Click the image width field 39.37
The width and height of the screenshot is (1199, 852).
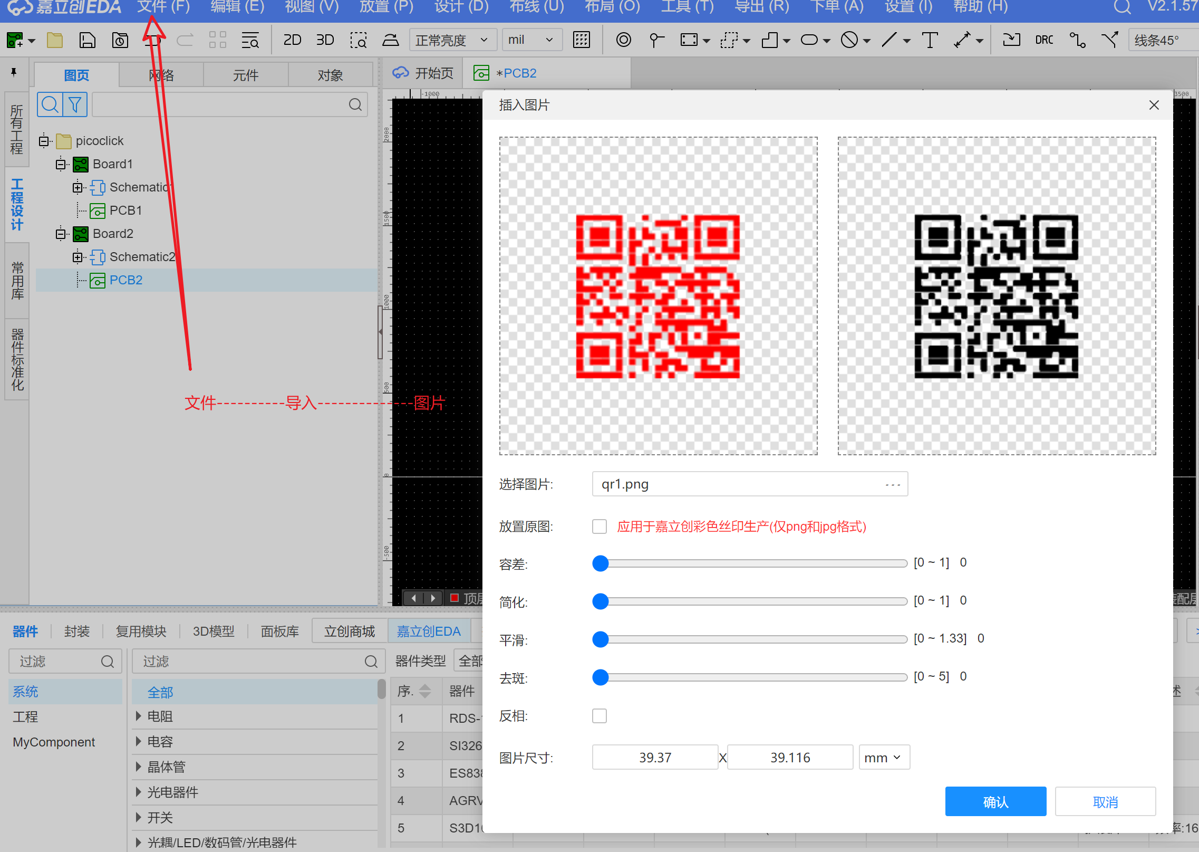[655, 758]
